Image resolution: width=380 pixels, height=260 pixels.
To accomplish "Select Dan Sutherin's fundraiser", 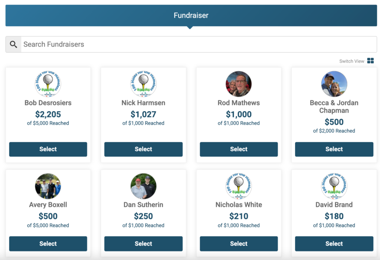I will click(x=143, y=244).
